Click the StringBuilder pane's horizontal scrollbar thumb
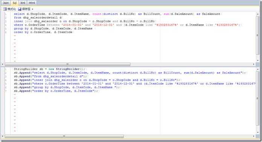Screen dimensions: 262x142 [64, 136]
